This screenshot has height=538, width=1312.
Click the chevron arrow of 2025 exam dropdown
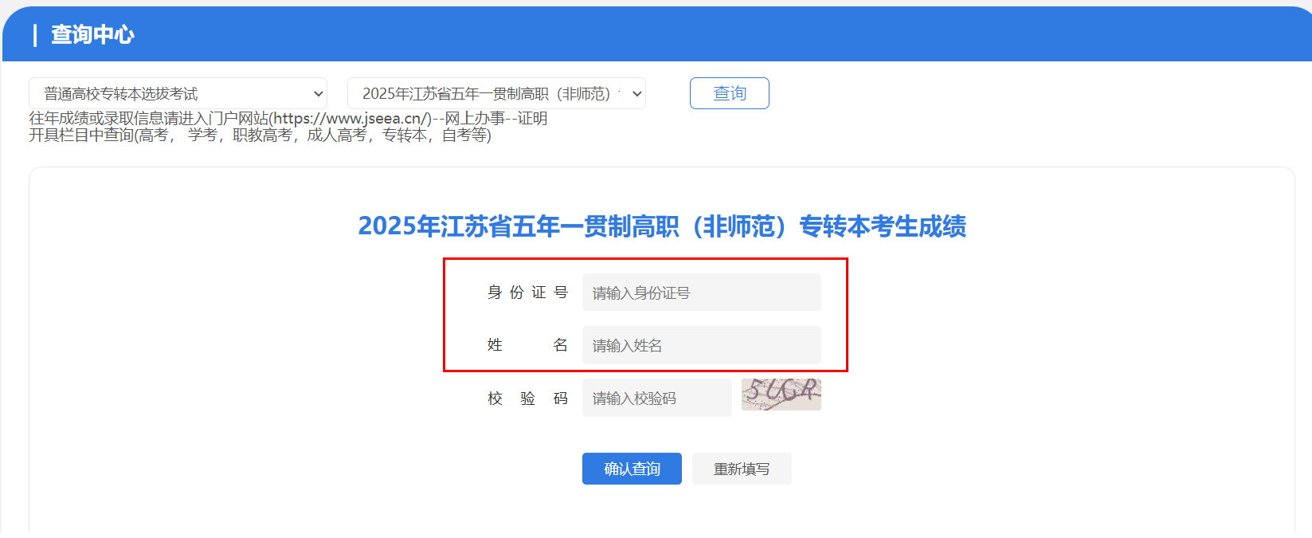coord(636,93)
